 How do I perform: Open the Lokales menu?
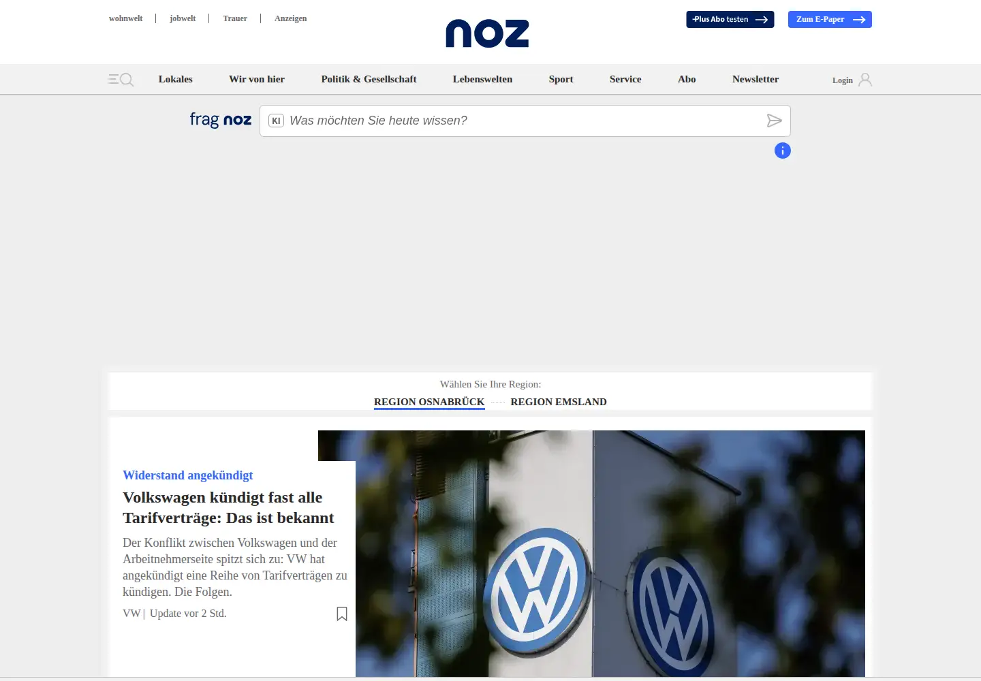click(176, 79)
